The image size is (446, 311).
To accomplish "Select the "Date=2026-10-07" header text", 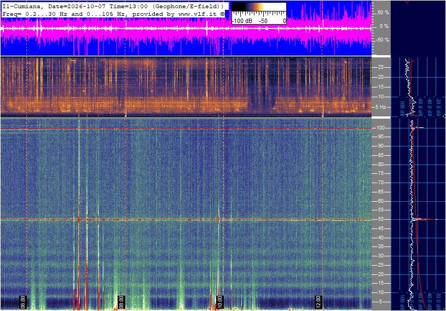I will [77, 6].
